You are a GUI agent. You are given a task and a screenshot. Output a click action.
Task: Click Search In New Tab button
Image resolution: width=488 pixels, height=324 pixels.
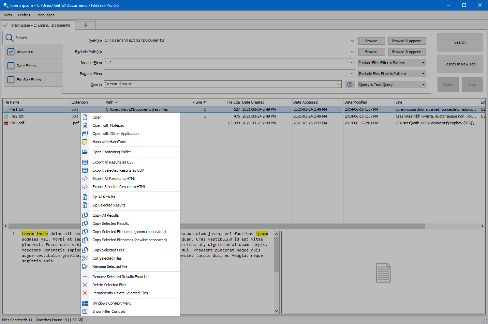[460, 64]
